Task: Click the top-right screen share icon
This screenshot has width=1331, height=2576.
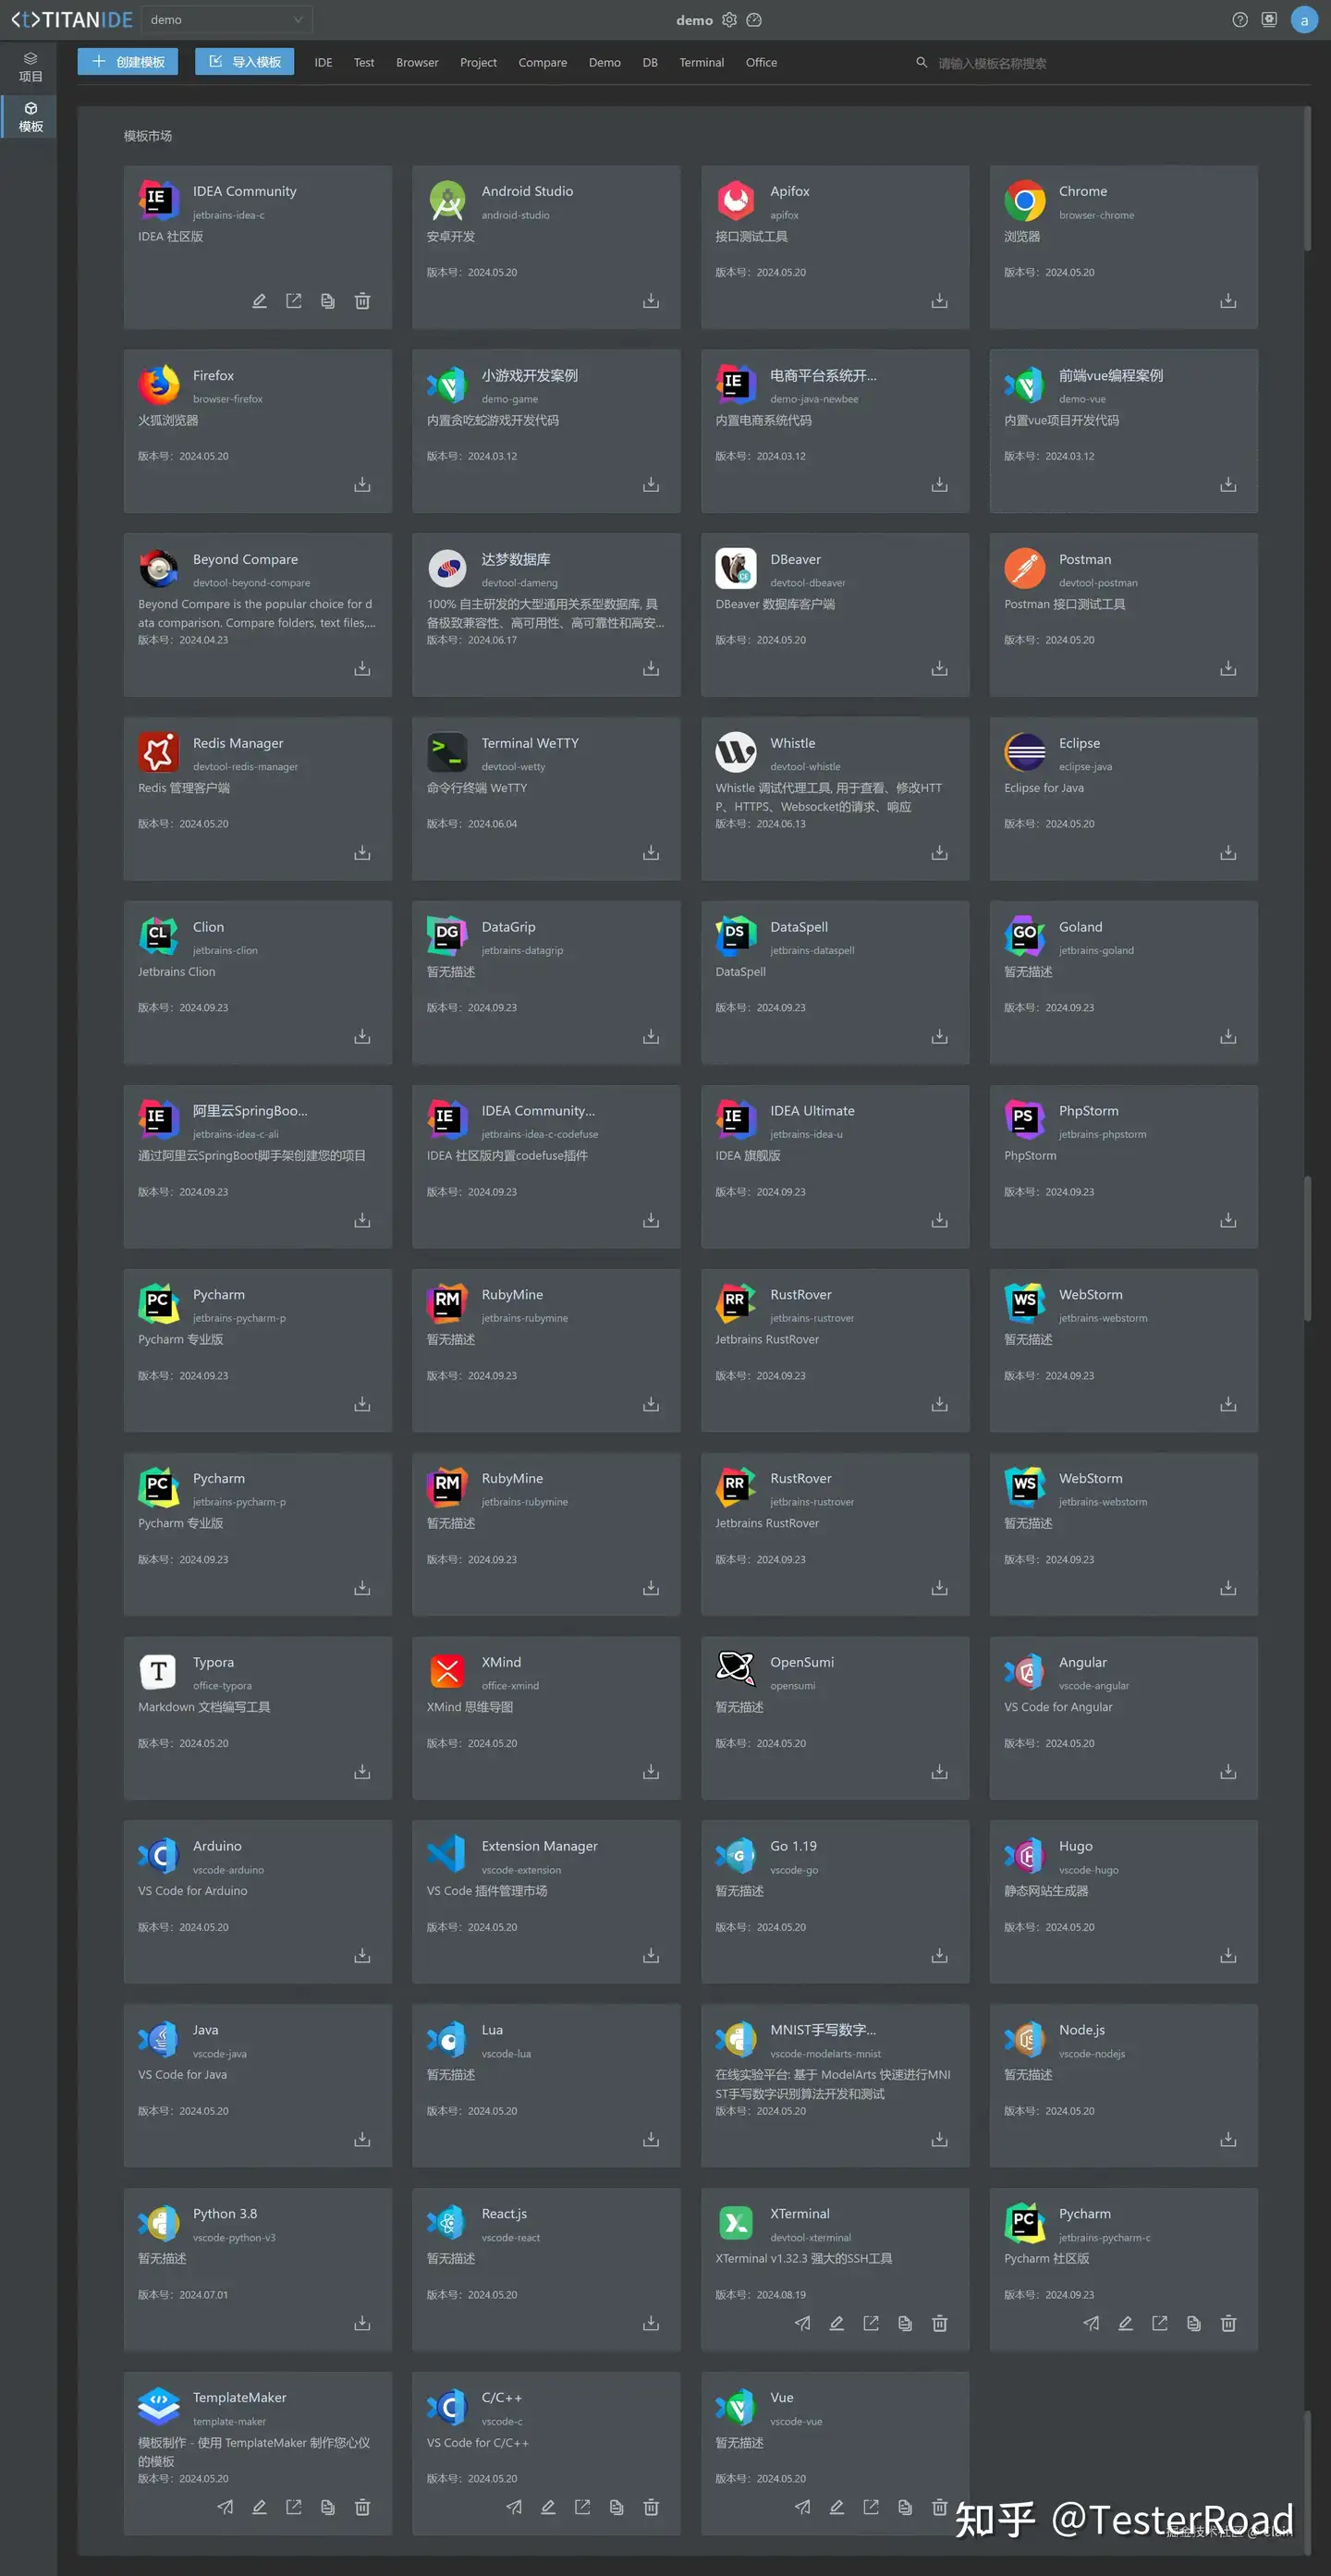Action: click(1269, 20)
